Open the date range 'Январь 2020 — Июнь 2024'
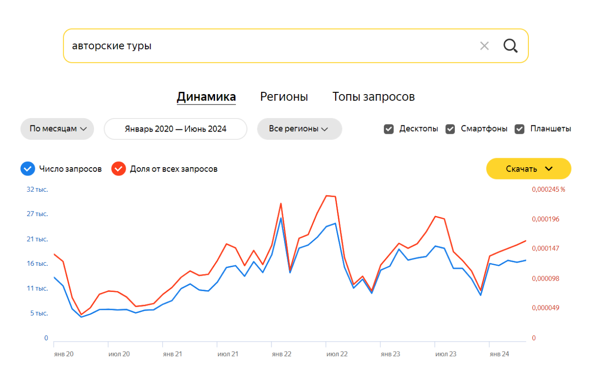Viewport: 592px width, 386px height. pyautogui.click(x=175, y=129)
